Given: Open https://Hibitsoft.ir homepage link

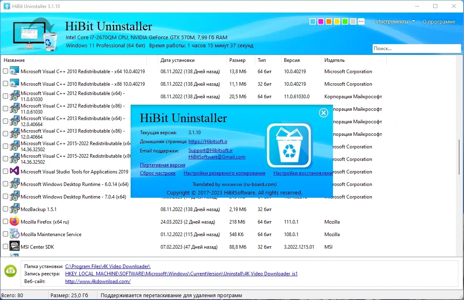Looking at the screenshot, I should [x=208, y=142].
